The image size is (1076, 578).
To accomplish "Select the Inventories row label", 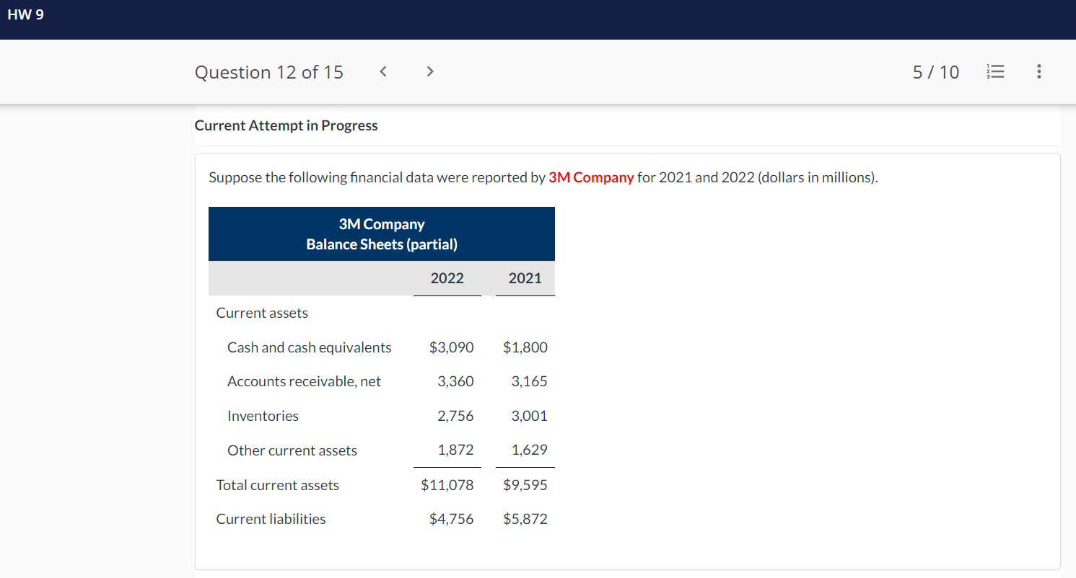I will (263, 416).
